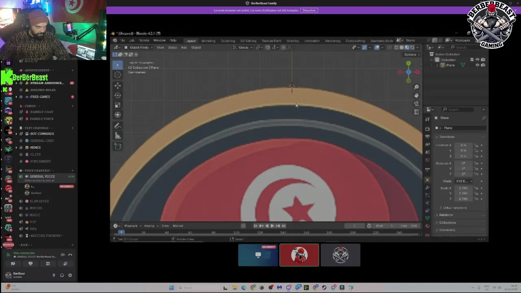Click the Location X value field
Viewport: 521px width, 293px height.
point(464,145)
